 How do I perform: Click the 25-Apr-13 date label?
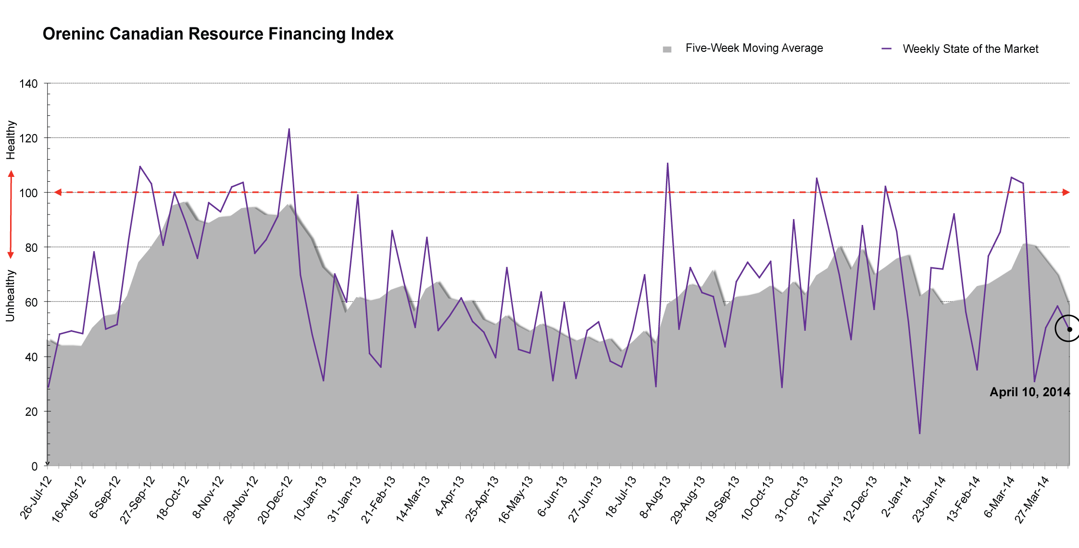click(482, 499)
